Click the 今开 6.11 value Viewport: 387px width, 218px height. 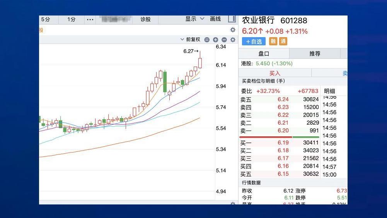[288, 198]
